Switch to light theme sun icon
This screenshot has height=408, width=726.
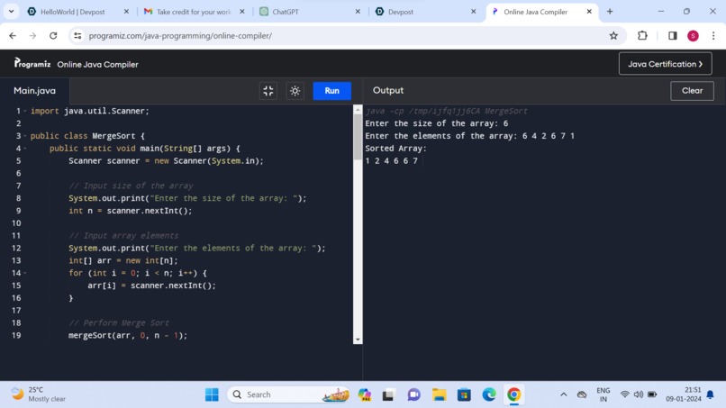click(295, 91)
